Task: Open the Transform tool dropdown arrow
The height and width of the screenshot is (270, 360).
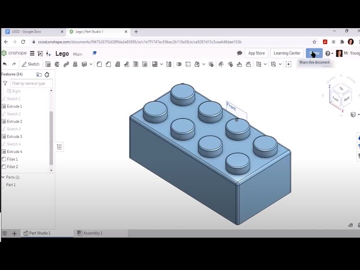Action: coord(204,64)
